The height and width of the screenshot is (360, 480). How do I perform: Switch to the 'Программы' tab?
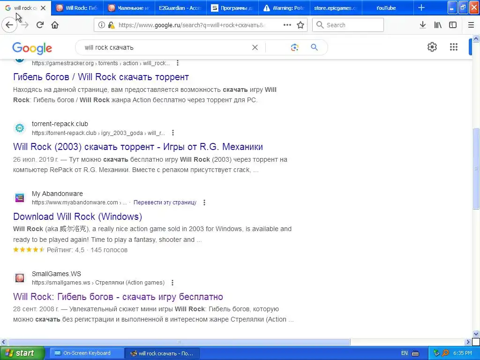[232, 8]
